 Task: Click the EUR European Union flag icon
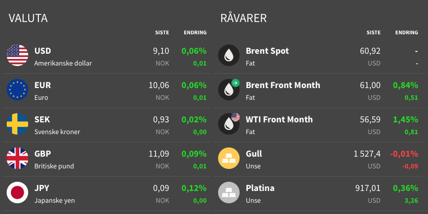17,90
